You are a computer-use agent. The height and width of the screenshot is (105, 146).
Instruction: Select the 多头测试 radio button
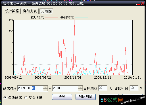point(5,98)
